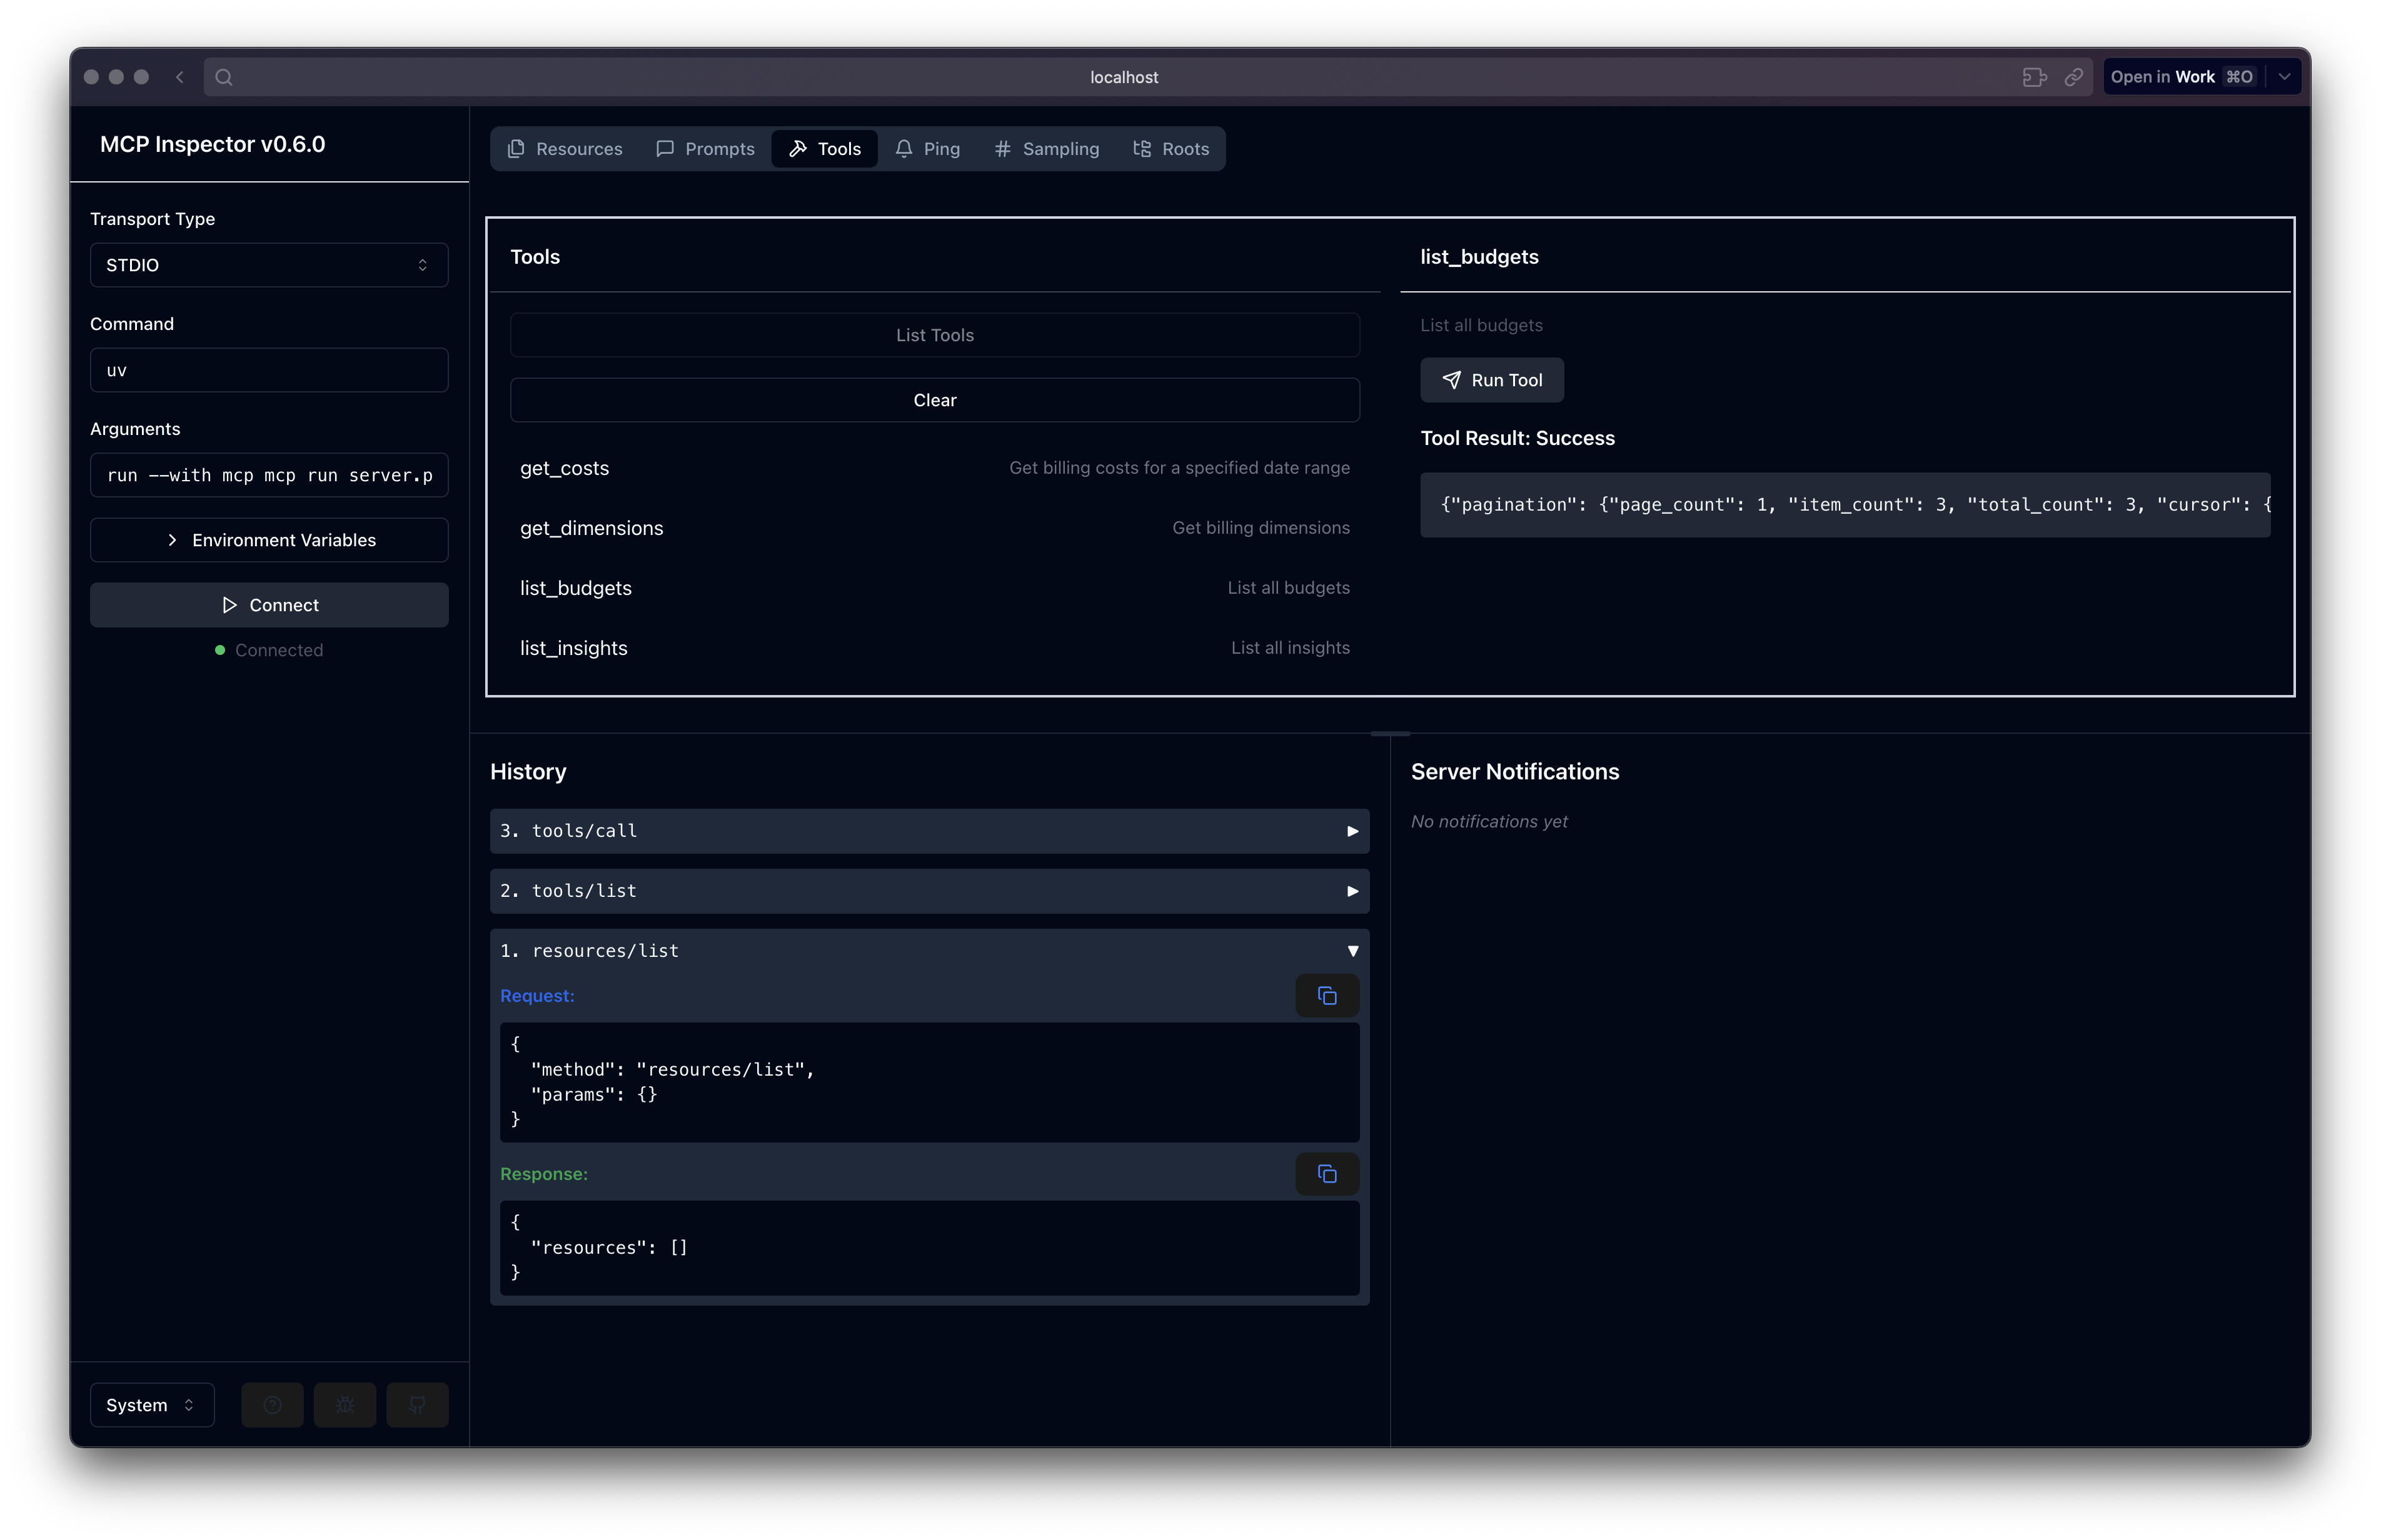Click the Arguments input field
The image size is (2381, 1540).
[x=269, y=475]
